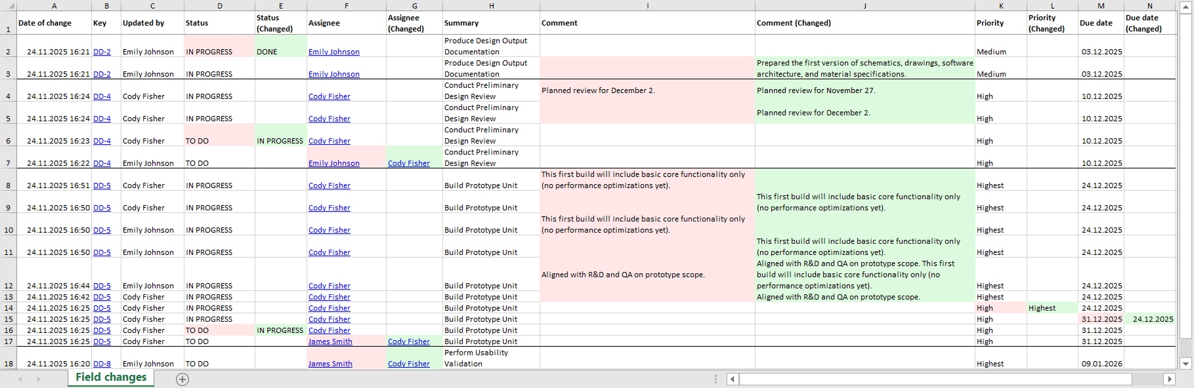Viewport: 1194px width, 388px height.
Task: Open Emily Johnson assignee link in row 2
Action: pyautogui.click(x=334, y=52)
